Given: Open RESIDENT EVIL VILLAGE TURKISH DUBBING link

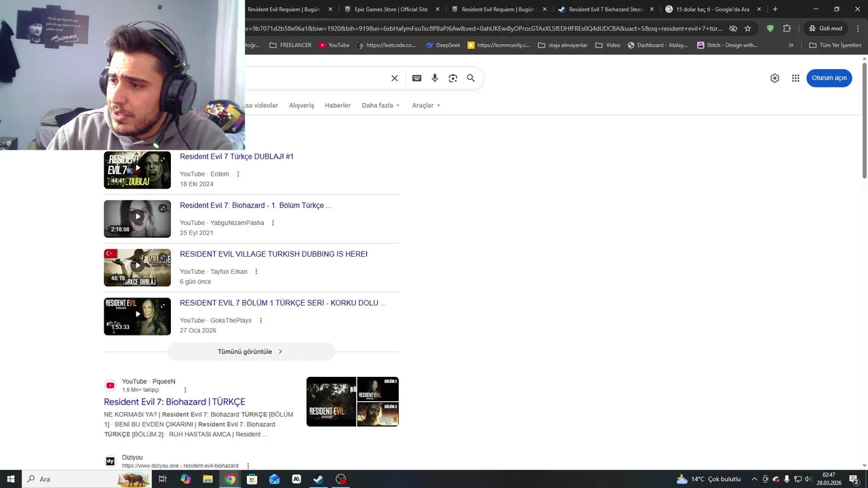Looking at the screenshot, I should coord(273,254).
